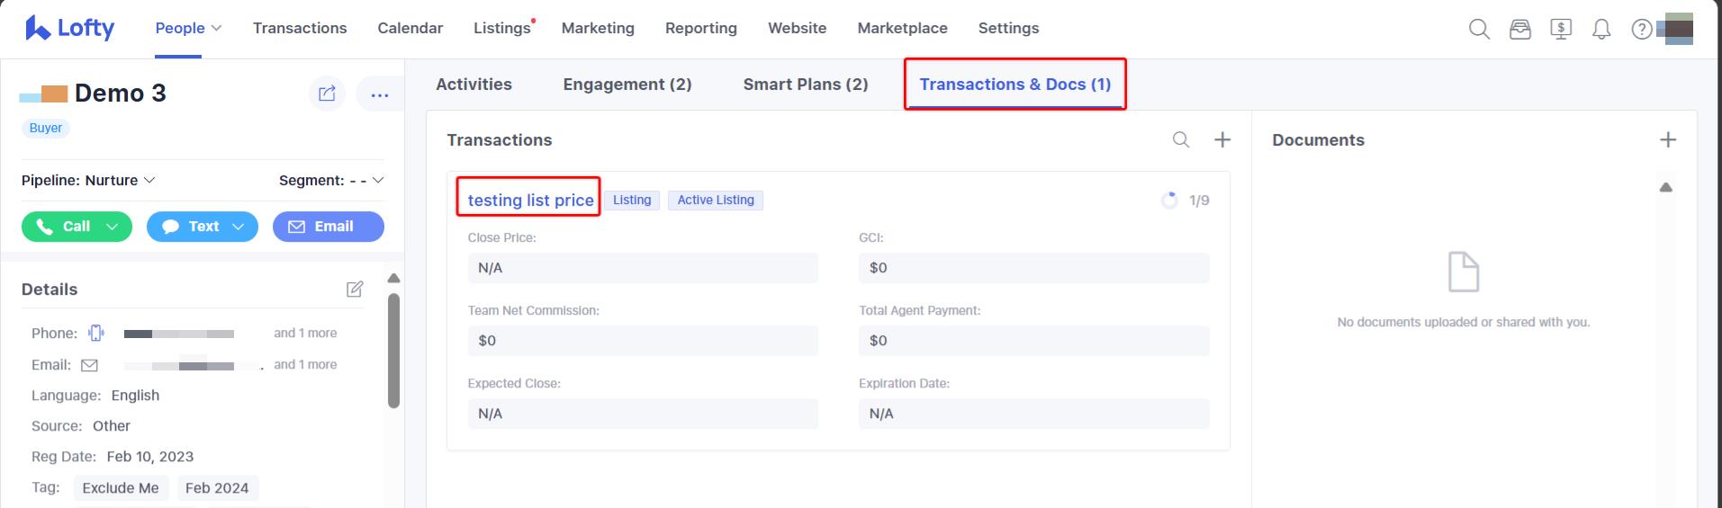Viewport: 1722px width, 508px height.
Task: Switch to the Activities tab
Action: coord(473,85)
